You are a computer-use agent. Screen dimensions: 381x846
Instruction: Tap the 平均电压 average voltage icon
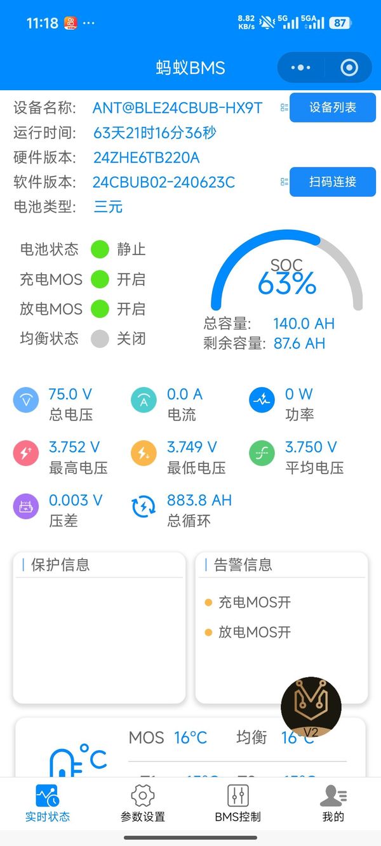(x=261, y=454)
